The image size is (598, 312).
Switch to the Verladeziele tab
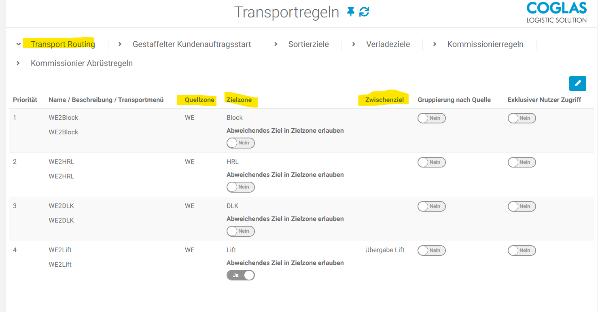click(x=388, y=44)
